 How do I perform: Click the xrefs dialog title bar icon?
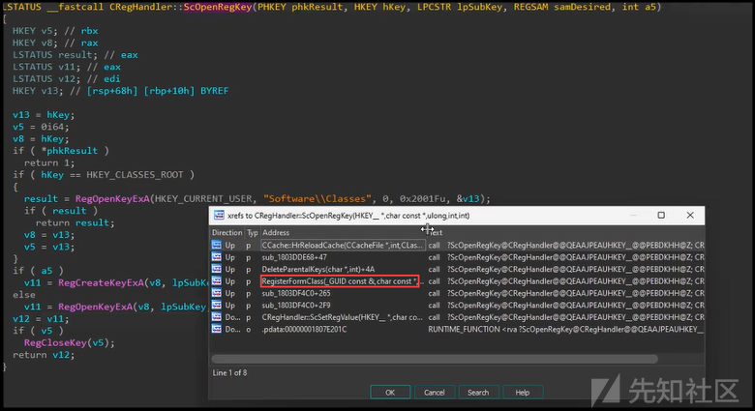point(219,215)
